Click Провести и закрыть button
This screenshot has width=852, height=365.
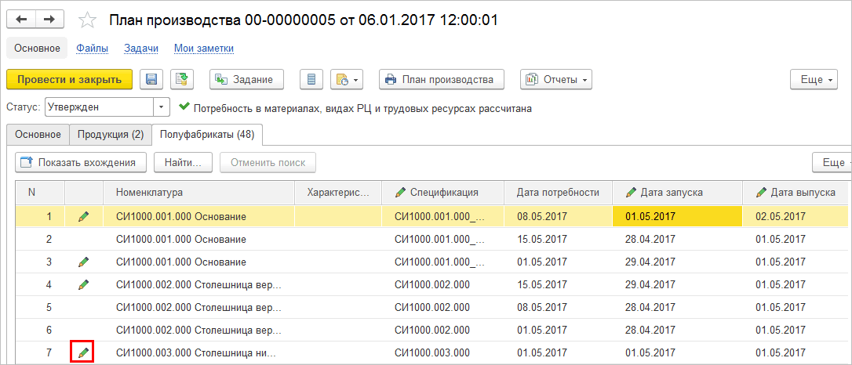pyautogui.click(x=70, y=79)
